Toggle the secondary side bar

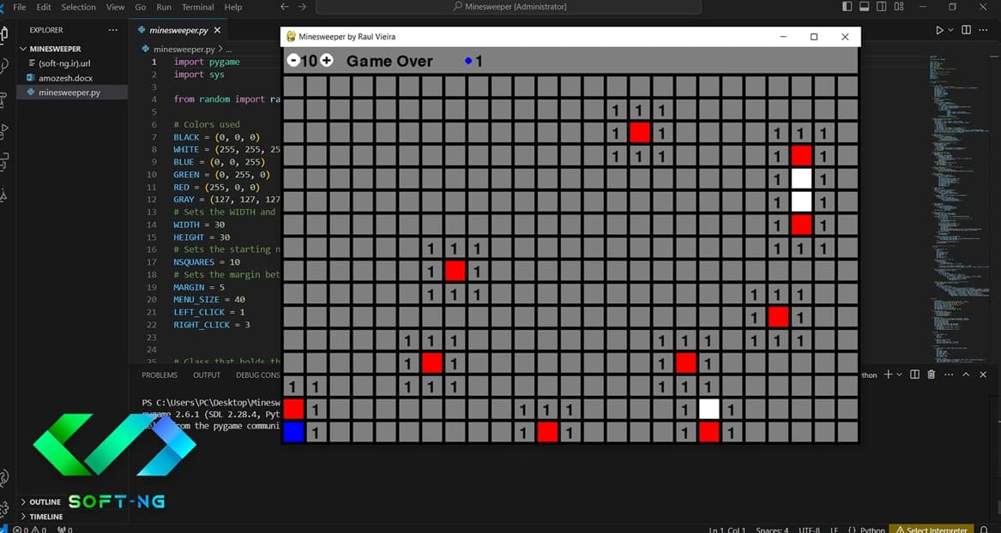tap(882, 7)
